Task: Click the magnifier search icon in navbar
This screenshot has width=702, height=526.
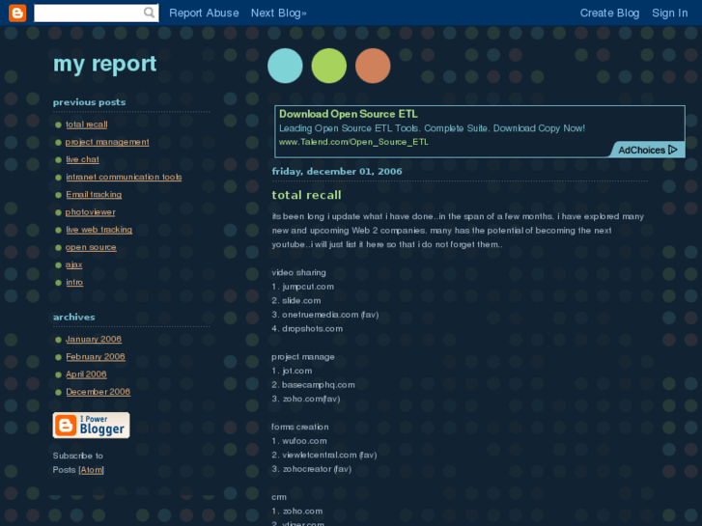Action: click(x=149, y=13)
